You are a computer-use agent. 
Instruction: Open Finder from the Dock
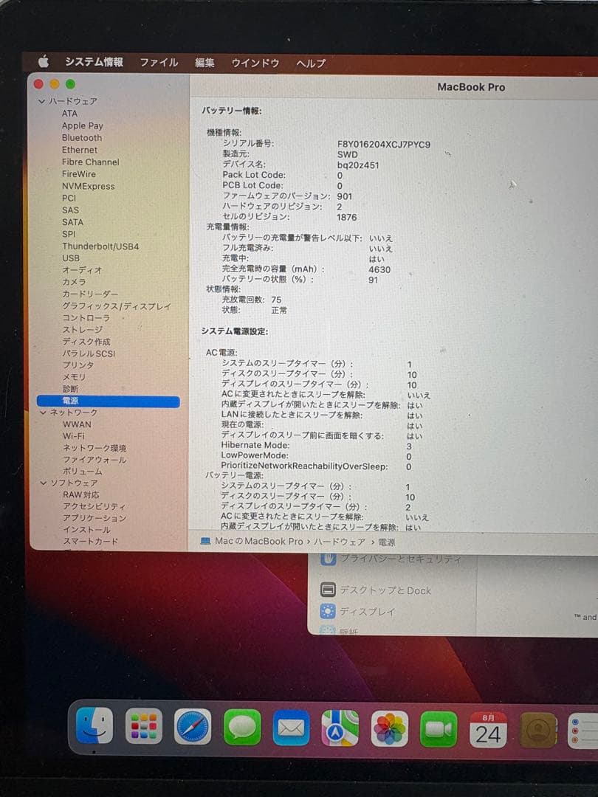click(x=94, y=726)
